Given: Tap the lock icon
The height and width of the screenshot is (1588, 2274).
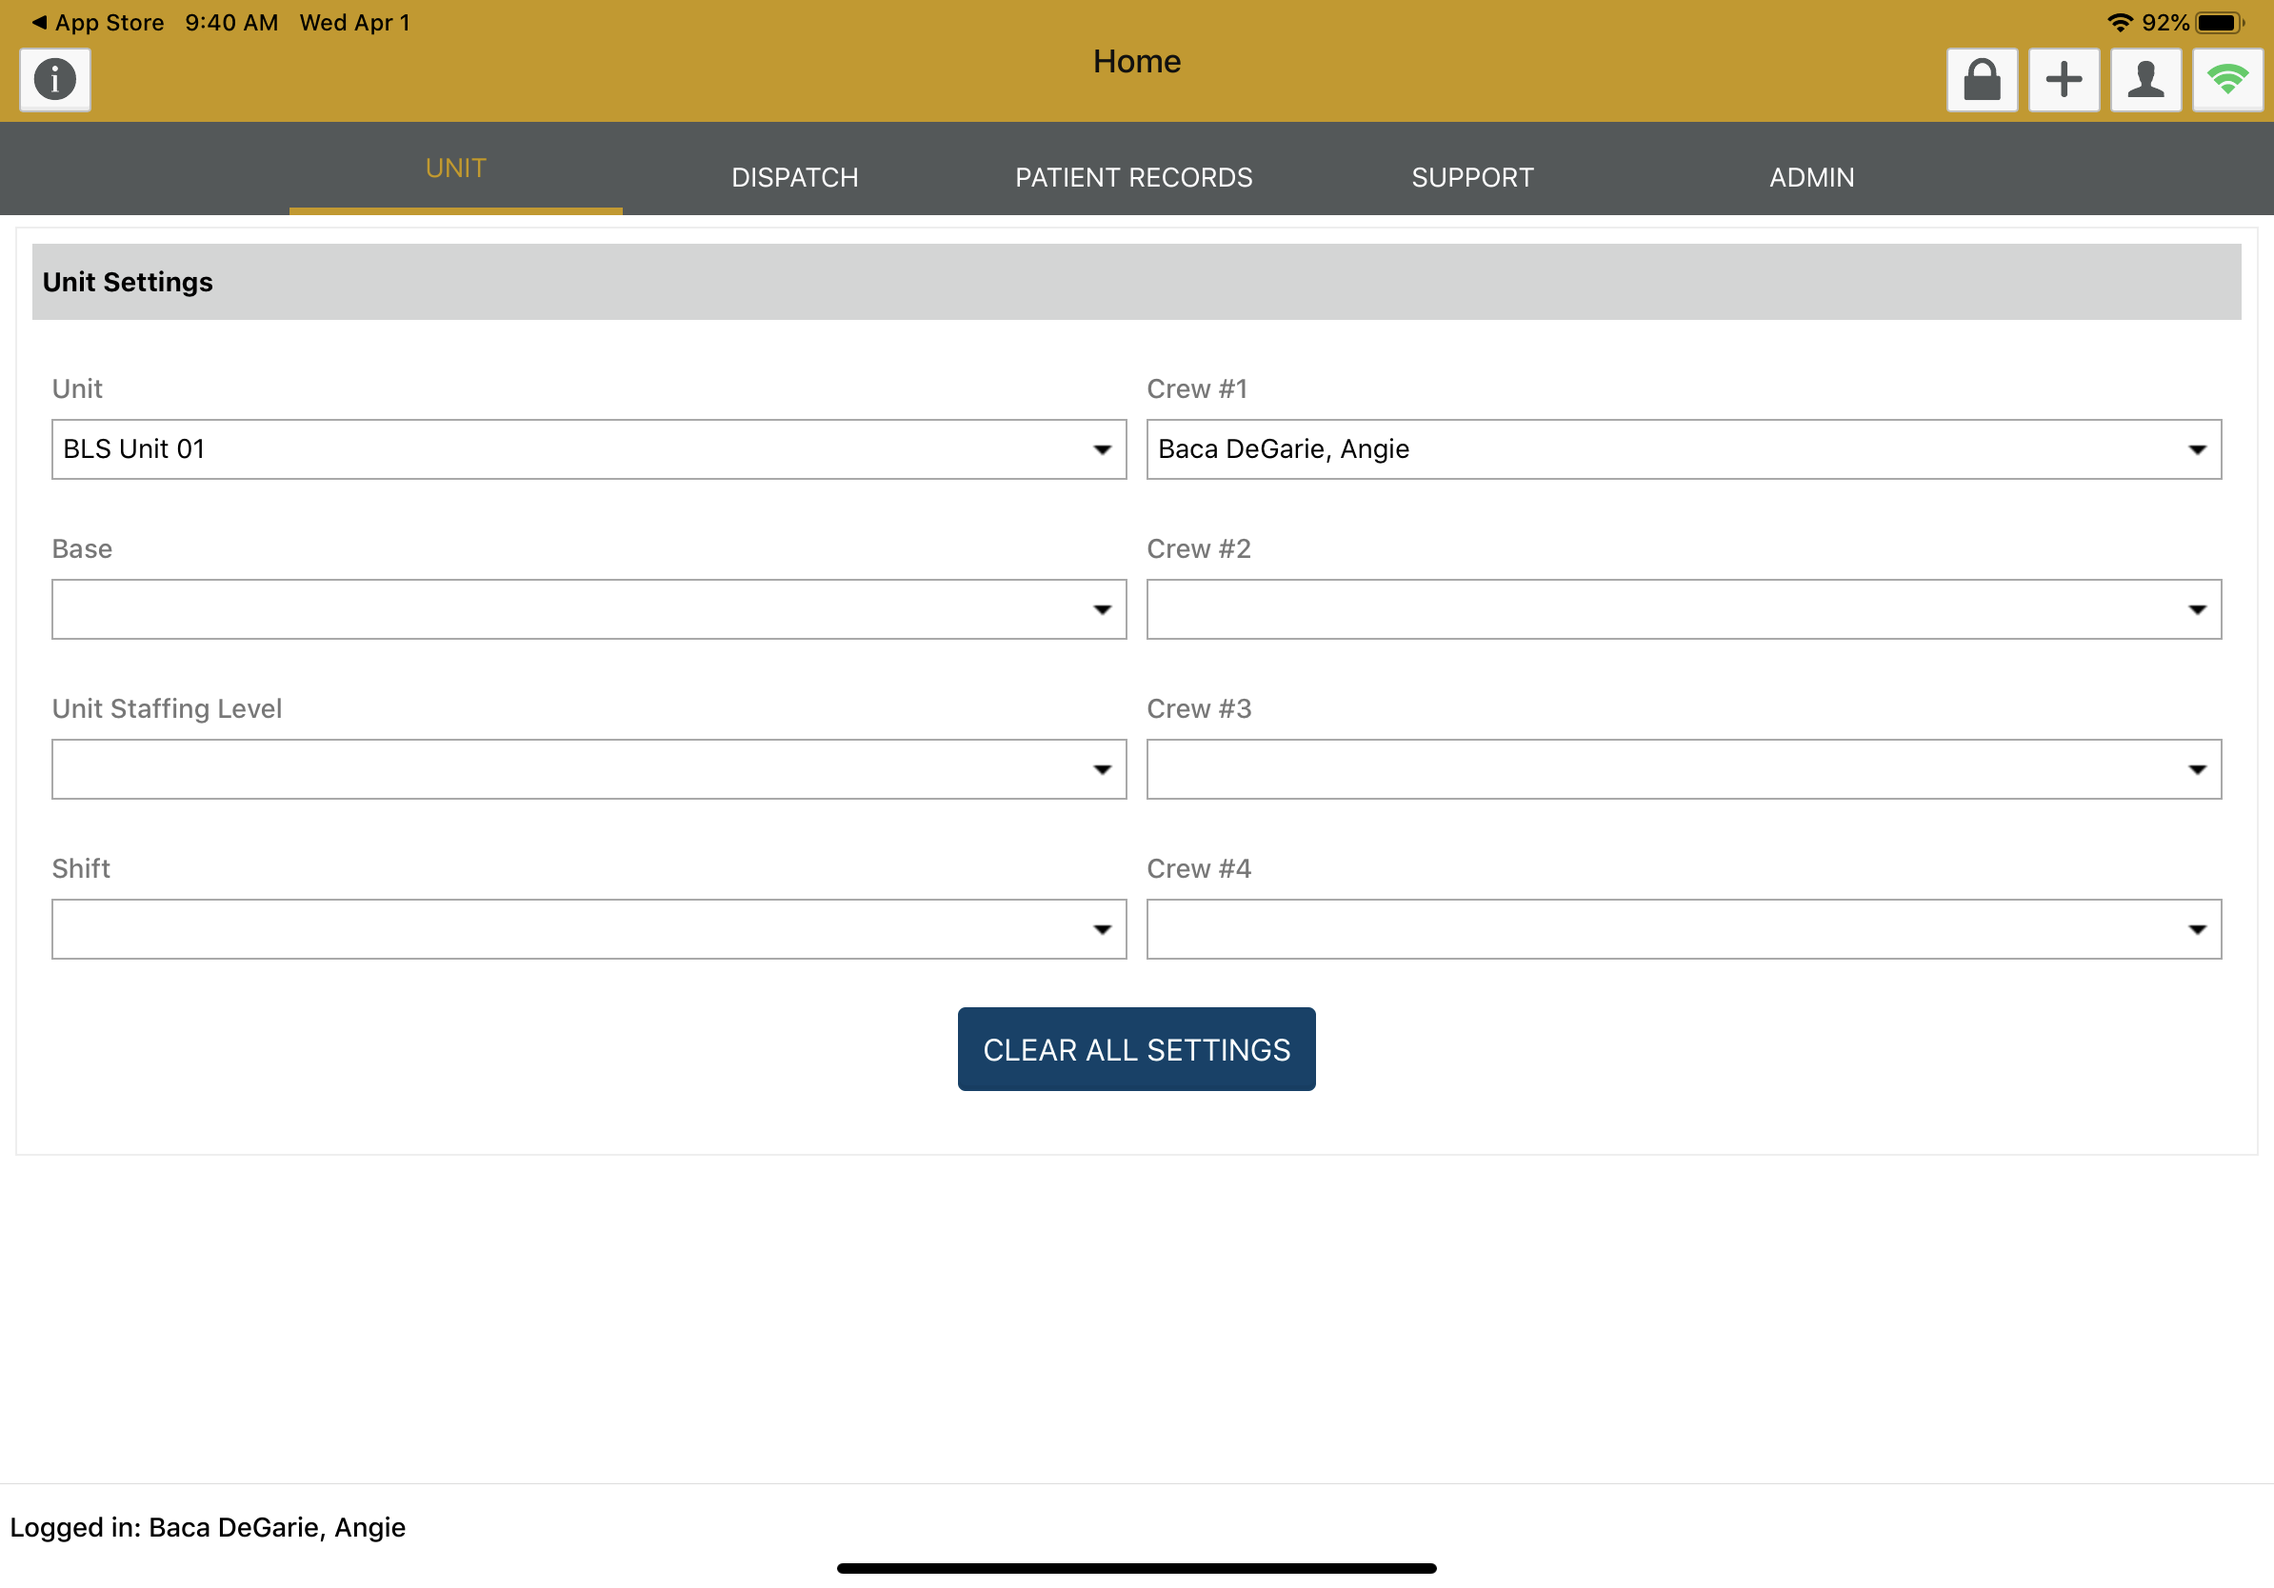Looking at the screenshot, I should point(1981,79).
